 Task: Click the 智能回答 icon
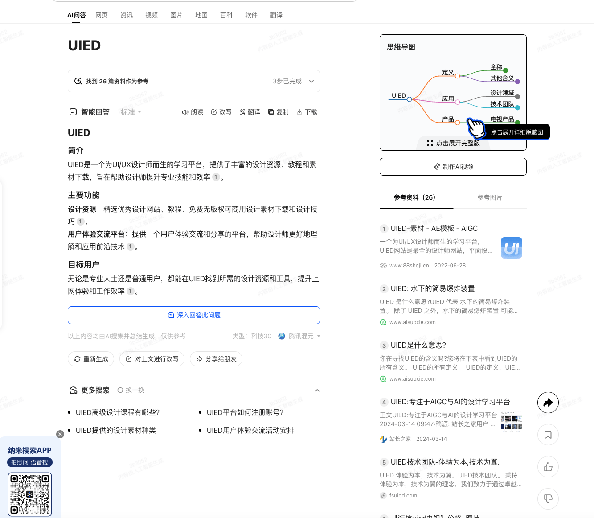73,112
